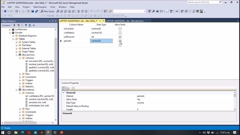The height and width of the screenshot is (135, 240).
Task: Click the Object Explorer filter funnel icon
Action: 26,25
